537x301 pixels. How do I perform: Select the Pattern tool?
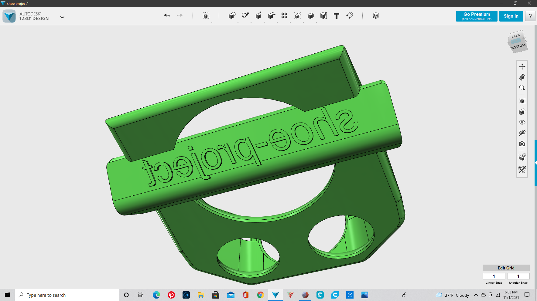point(285,15)
